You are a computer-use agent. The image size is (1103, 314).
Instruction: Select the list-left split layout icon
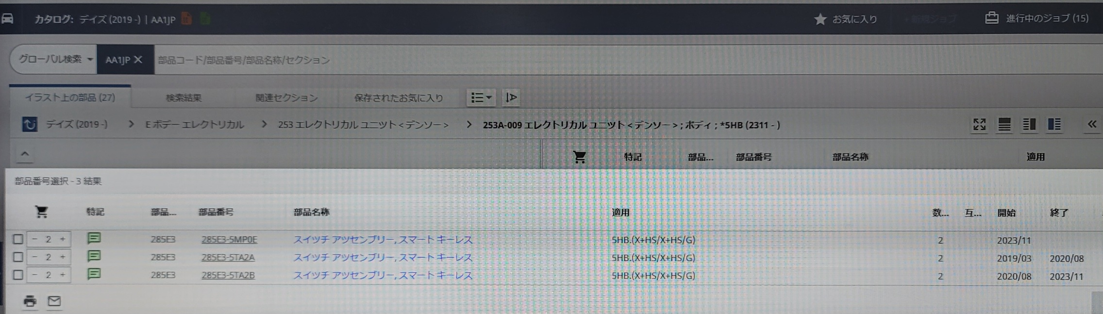click(1029, 125)
